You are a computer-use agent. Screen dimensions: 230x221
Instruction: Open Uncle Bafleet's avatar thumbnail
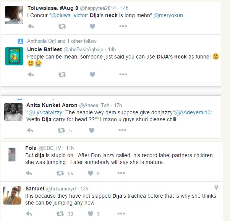coord(14,56)
